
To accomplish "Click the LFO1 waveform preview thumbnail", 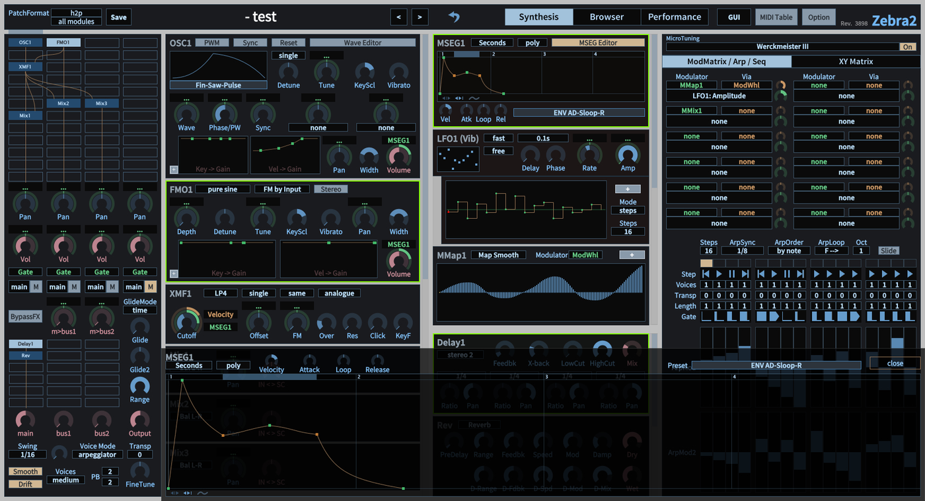I will coord(458,159).
